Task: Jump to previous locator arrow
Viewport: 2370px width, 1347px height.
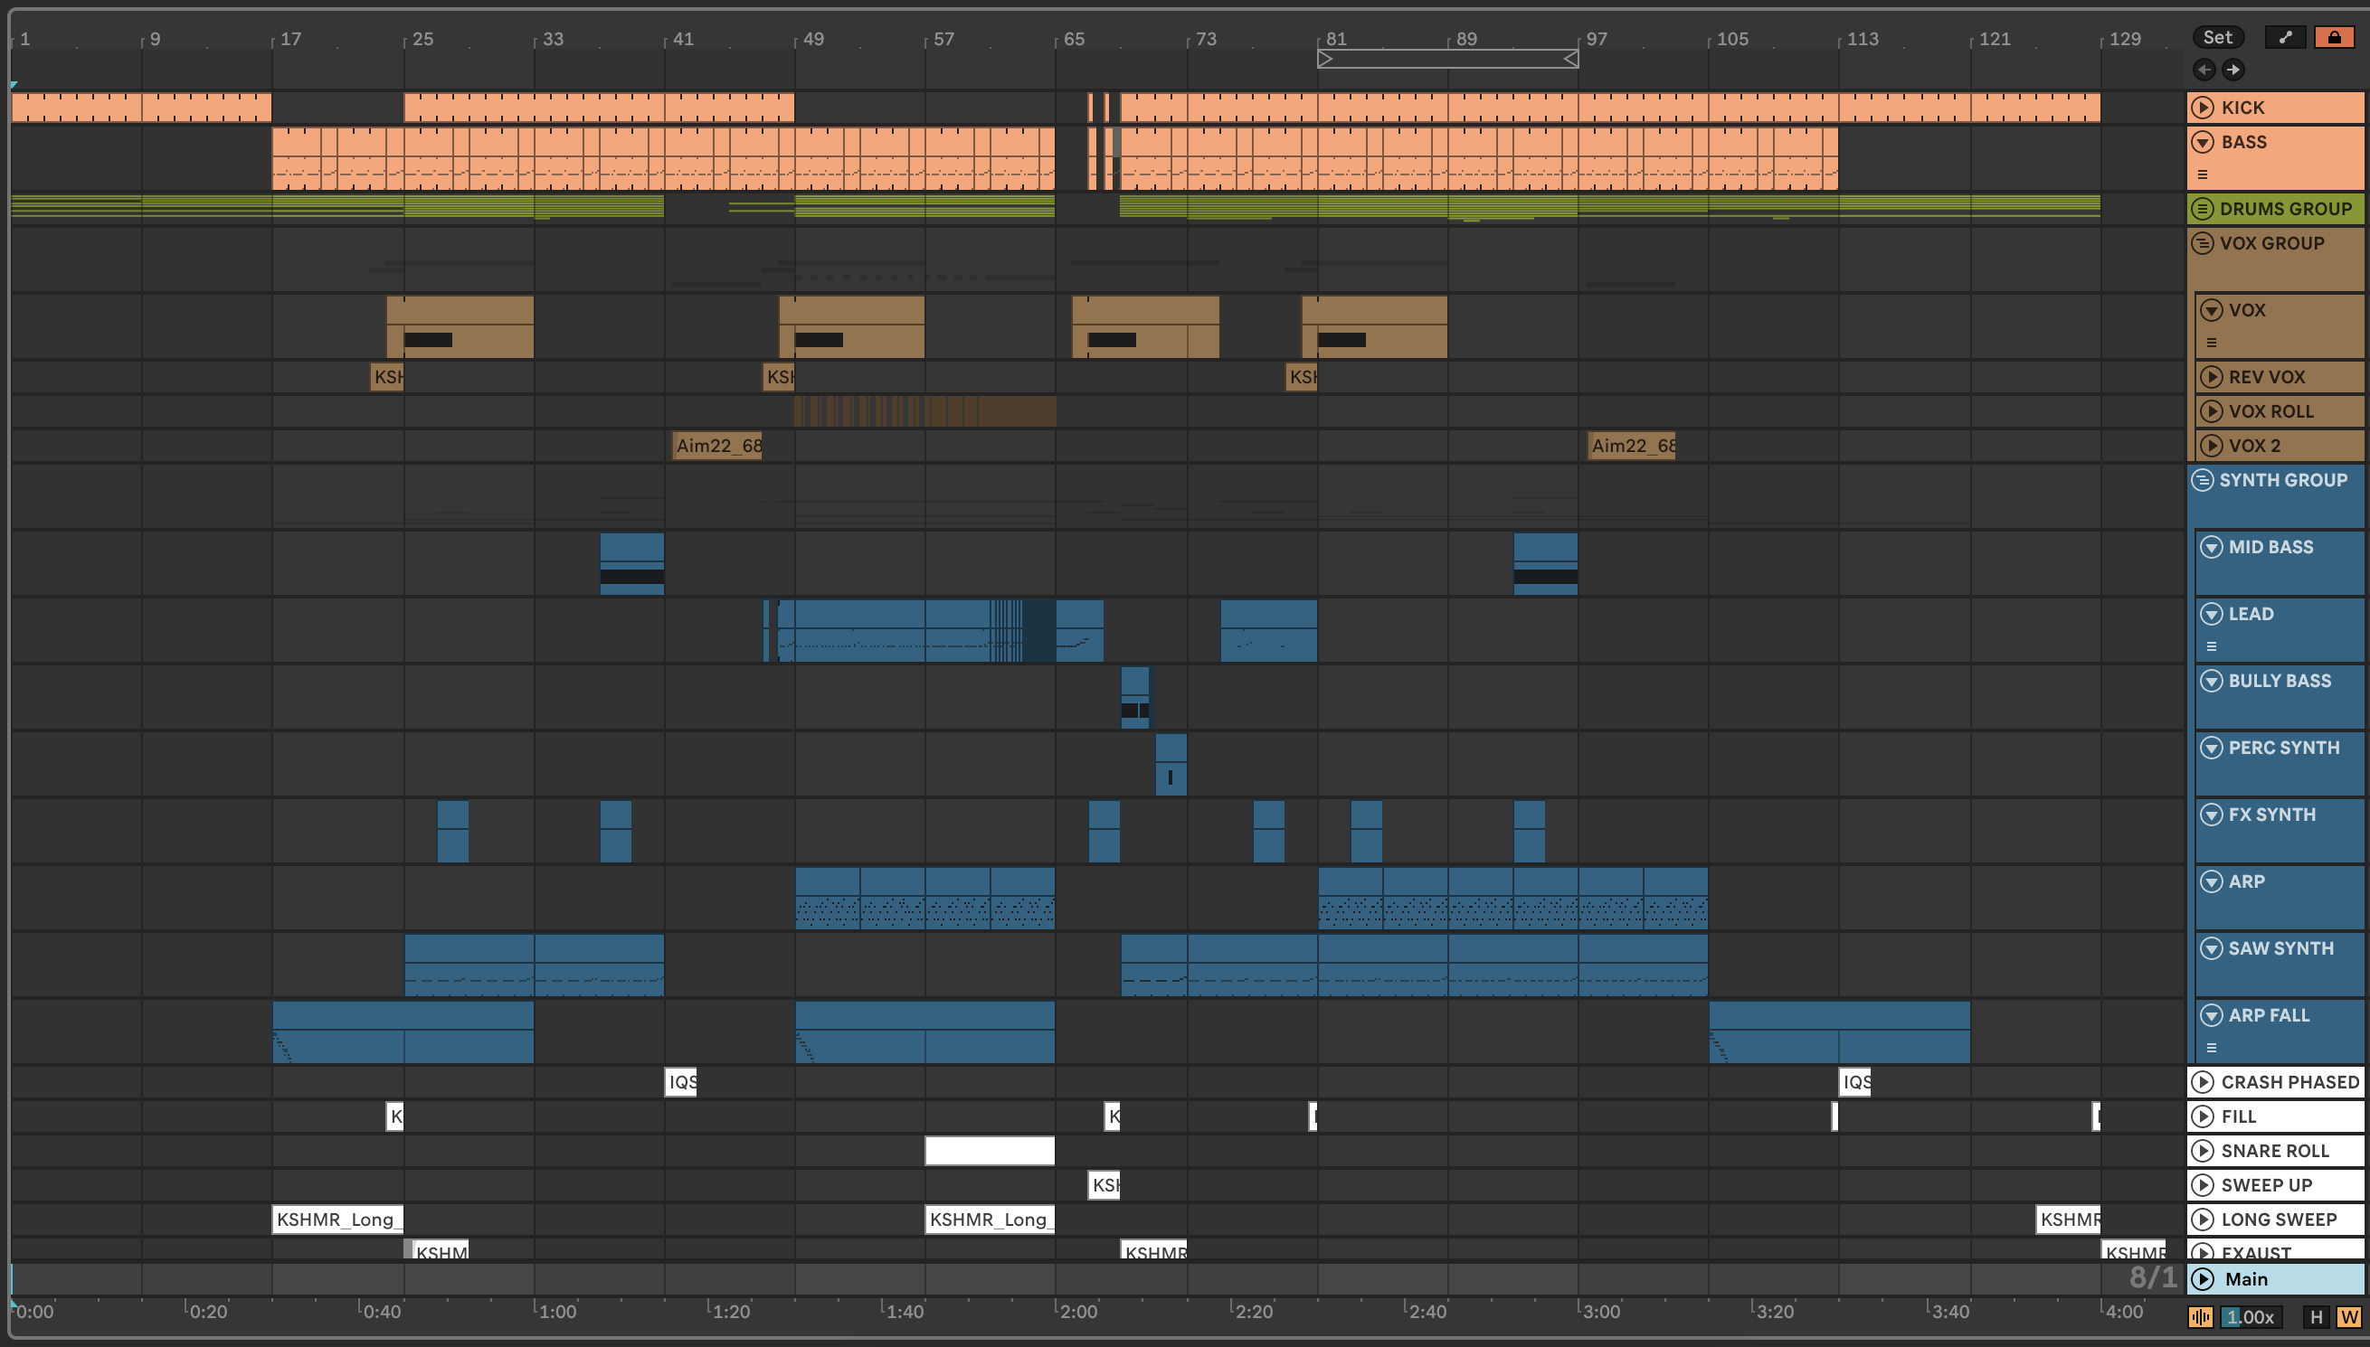Action: pos(2204,70)
